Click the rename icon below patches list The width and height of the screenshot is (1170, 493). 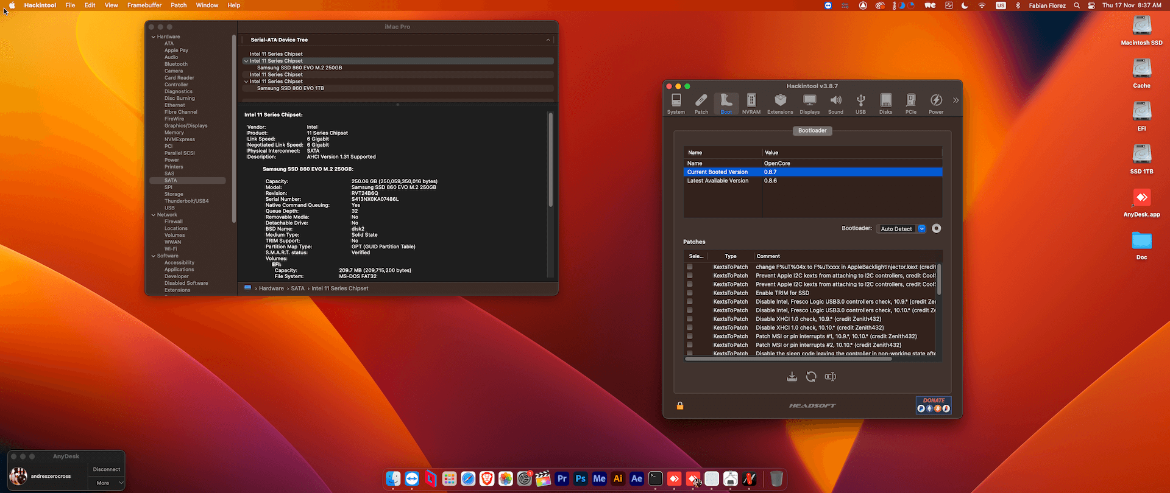pos(831,377)
